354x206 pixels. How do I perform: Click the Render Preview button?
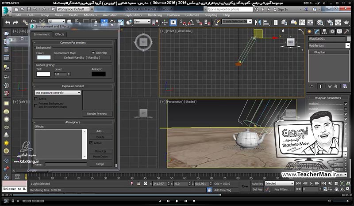pos(97,114)
